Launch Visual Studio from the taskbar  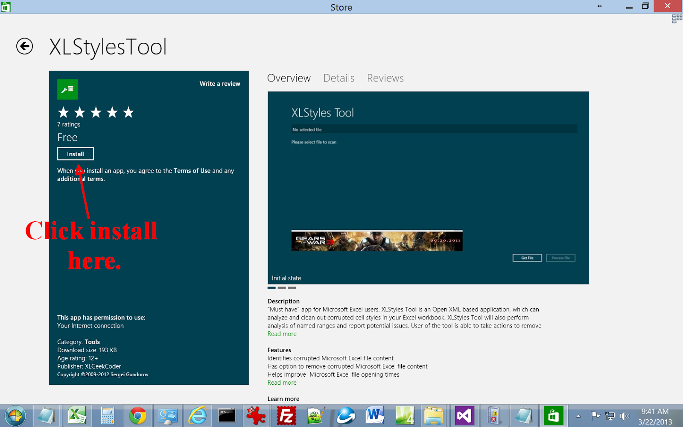pyautogui.click(x=464, y=415)
